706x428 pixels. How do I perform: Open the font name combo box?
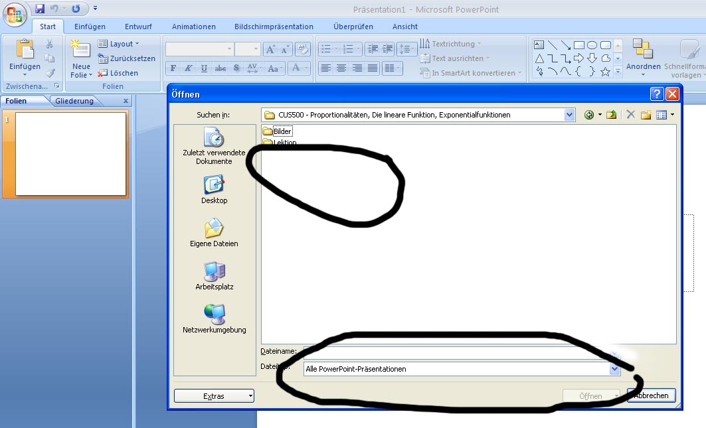(x=199, y=48)
